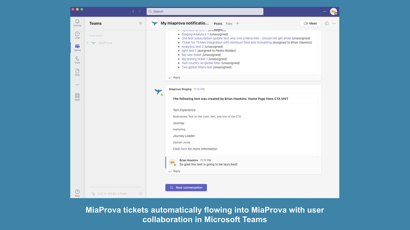Start a New conversation
Viewport: 410px width, 230px height.
click(x=186, y=187)
